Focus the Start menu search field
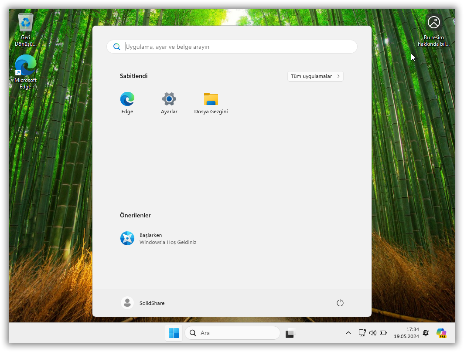 232,47
